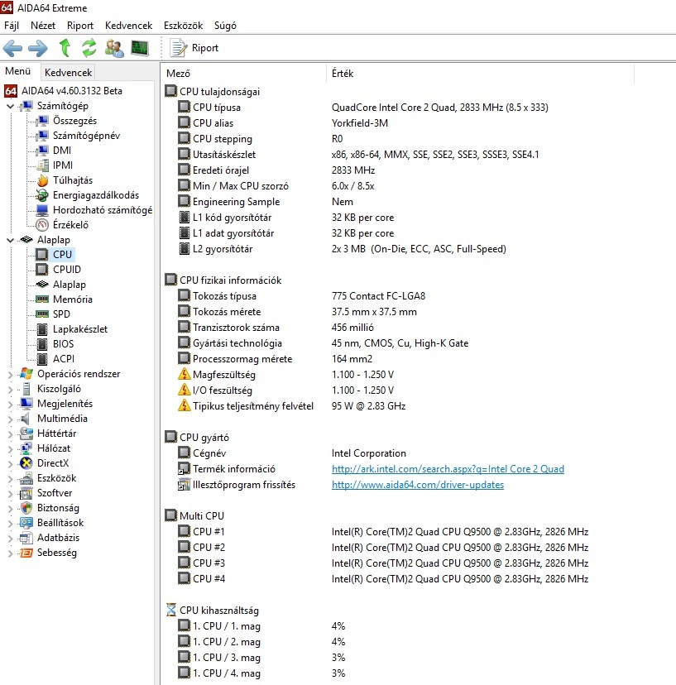The width and height of the screenshot is (676, 685).
Task: Open the aida64.com driver-updates link
Action: coord(417,485)
